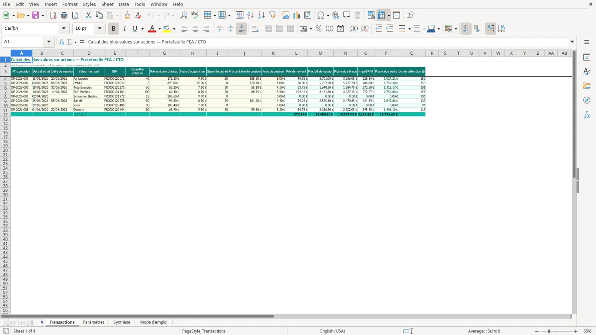Open the font name dropdown
The width and height of the screenshot is (596, 335).
tap(64, 28)
